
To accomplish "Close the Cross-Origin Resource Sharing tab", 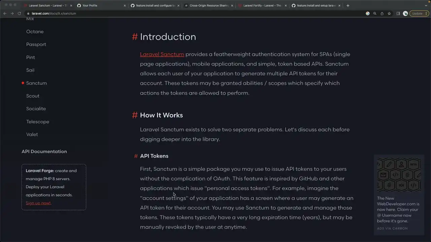I will 232,5.
